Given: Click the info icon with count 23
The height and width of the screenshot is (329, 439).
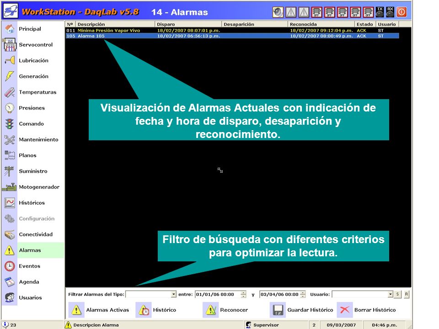Looking at the screenshot, I should pyautogui.click(x=5, y=324).
